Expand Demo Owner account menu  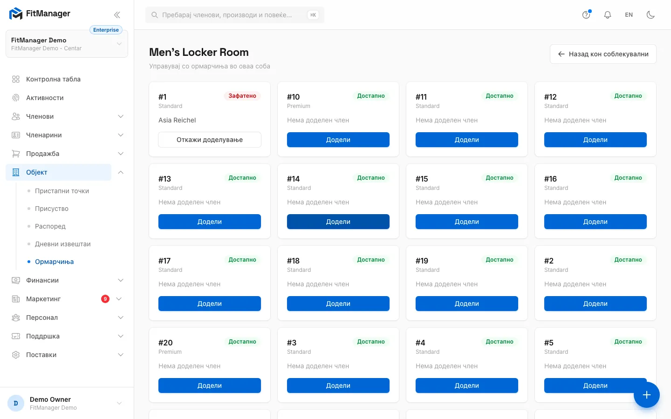point(67,403)
